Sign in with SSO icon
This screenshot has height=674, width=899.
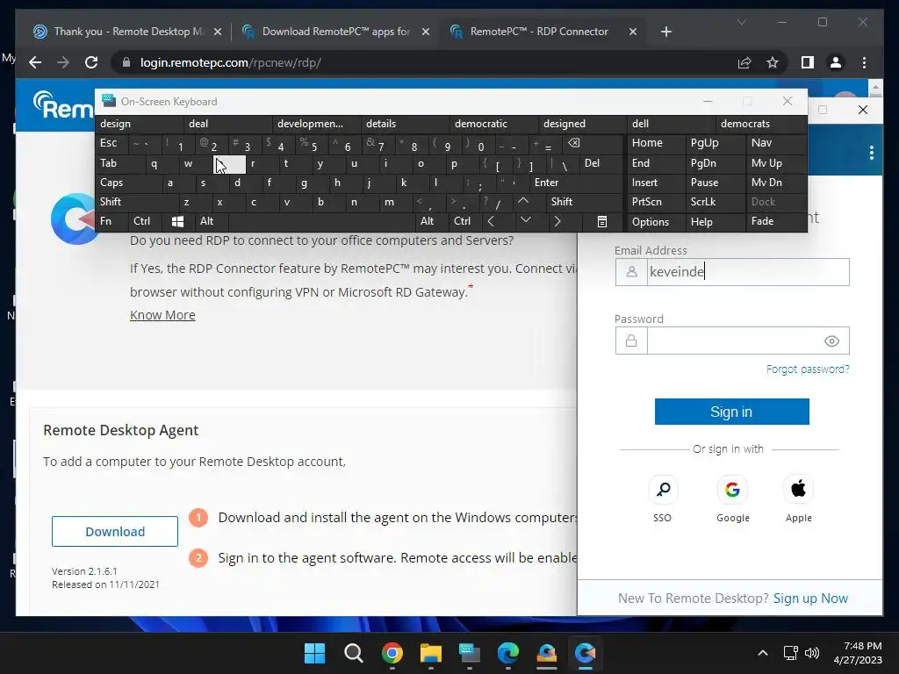[663, 490]
